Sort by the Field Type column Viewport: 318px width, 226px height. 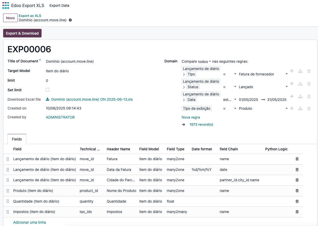coord(176,149)
